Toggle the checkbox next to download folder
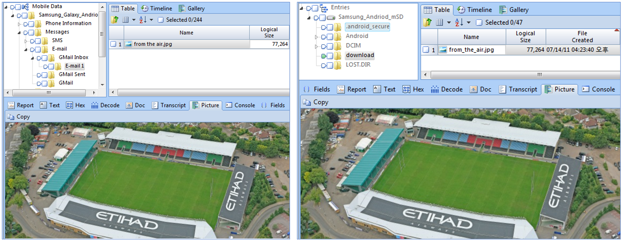The image size is (623, 242). point(330,56)
